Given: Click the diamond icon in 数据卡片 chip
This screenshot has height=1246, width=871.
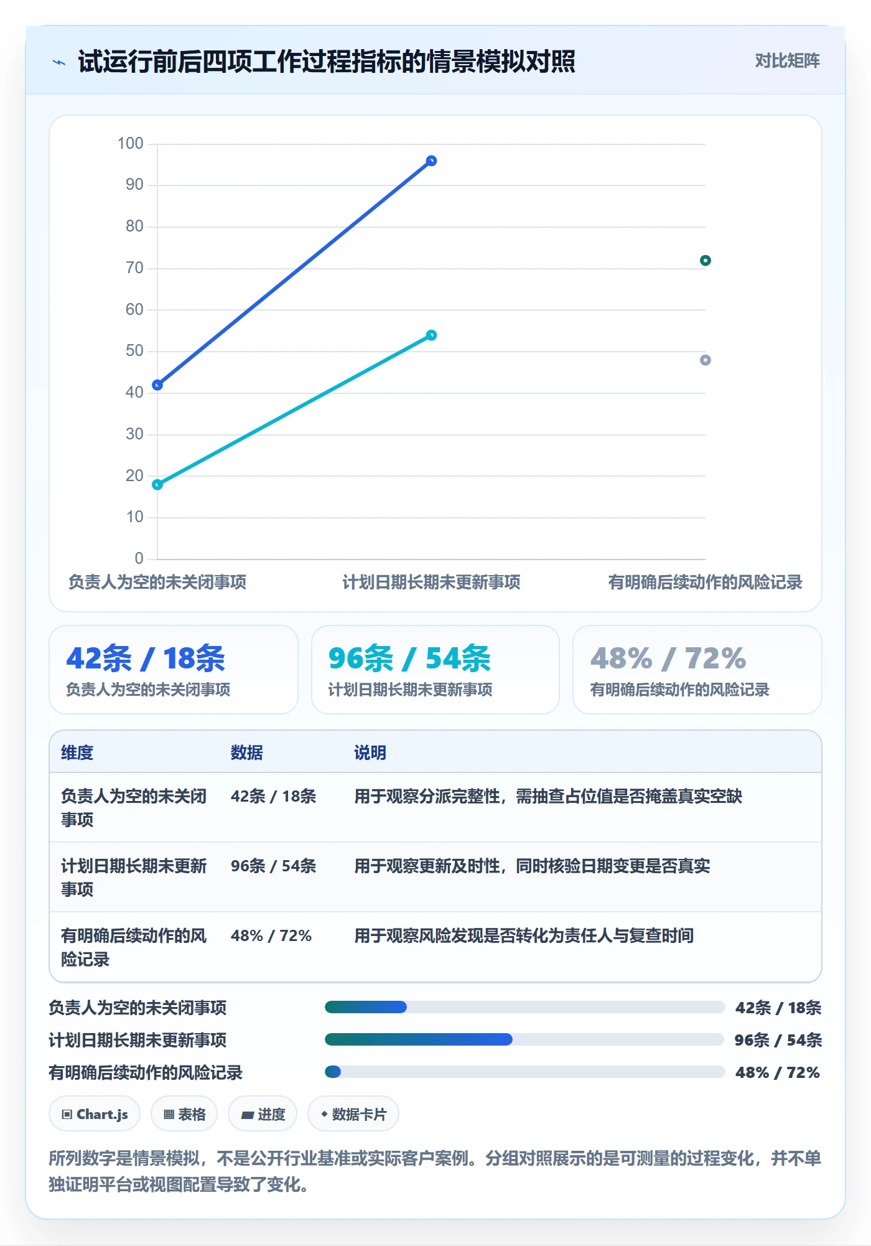Looking at the screenshot, I should (324, 1114).
